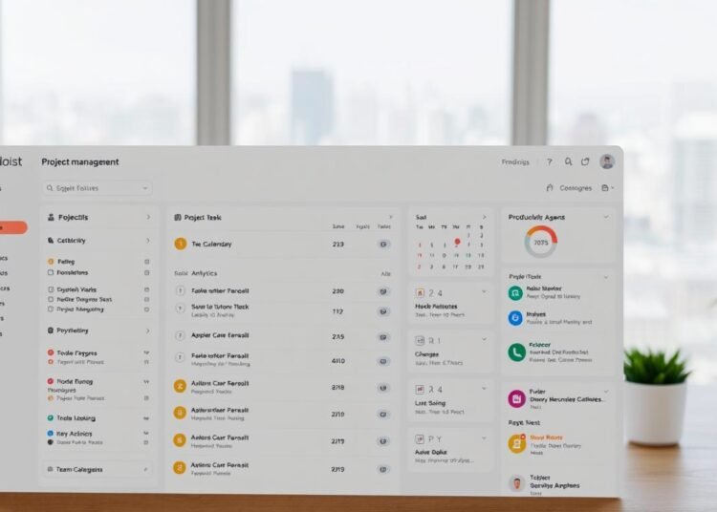Screen dimensions: 717x512
Task: Toggle the pill in the 4110 row
Action: (383, 361)
